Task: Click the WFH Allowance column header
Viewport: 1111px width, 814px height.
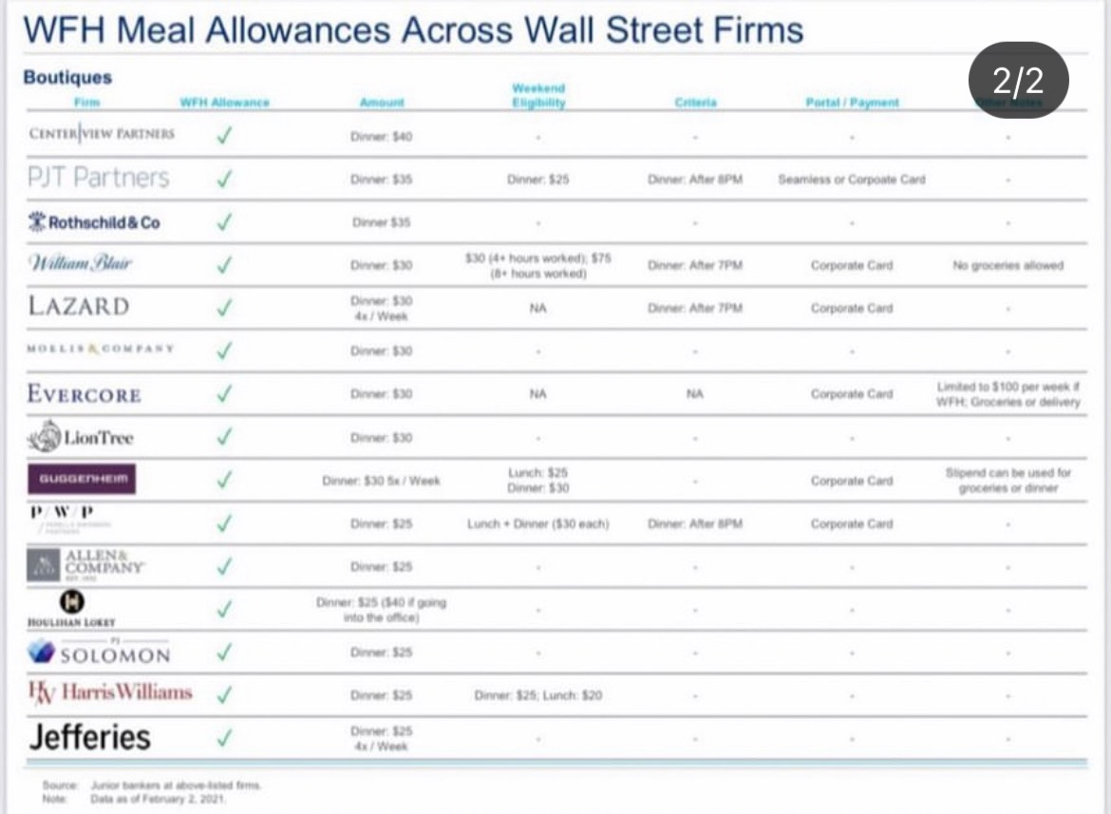Action: (x=225, y=103)
